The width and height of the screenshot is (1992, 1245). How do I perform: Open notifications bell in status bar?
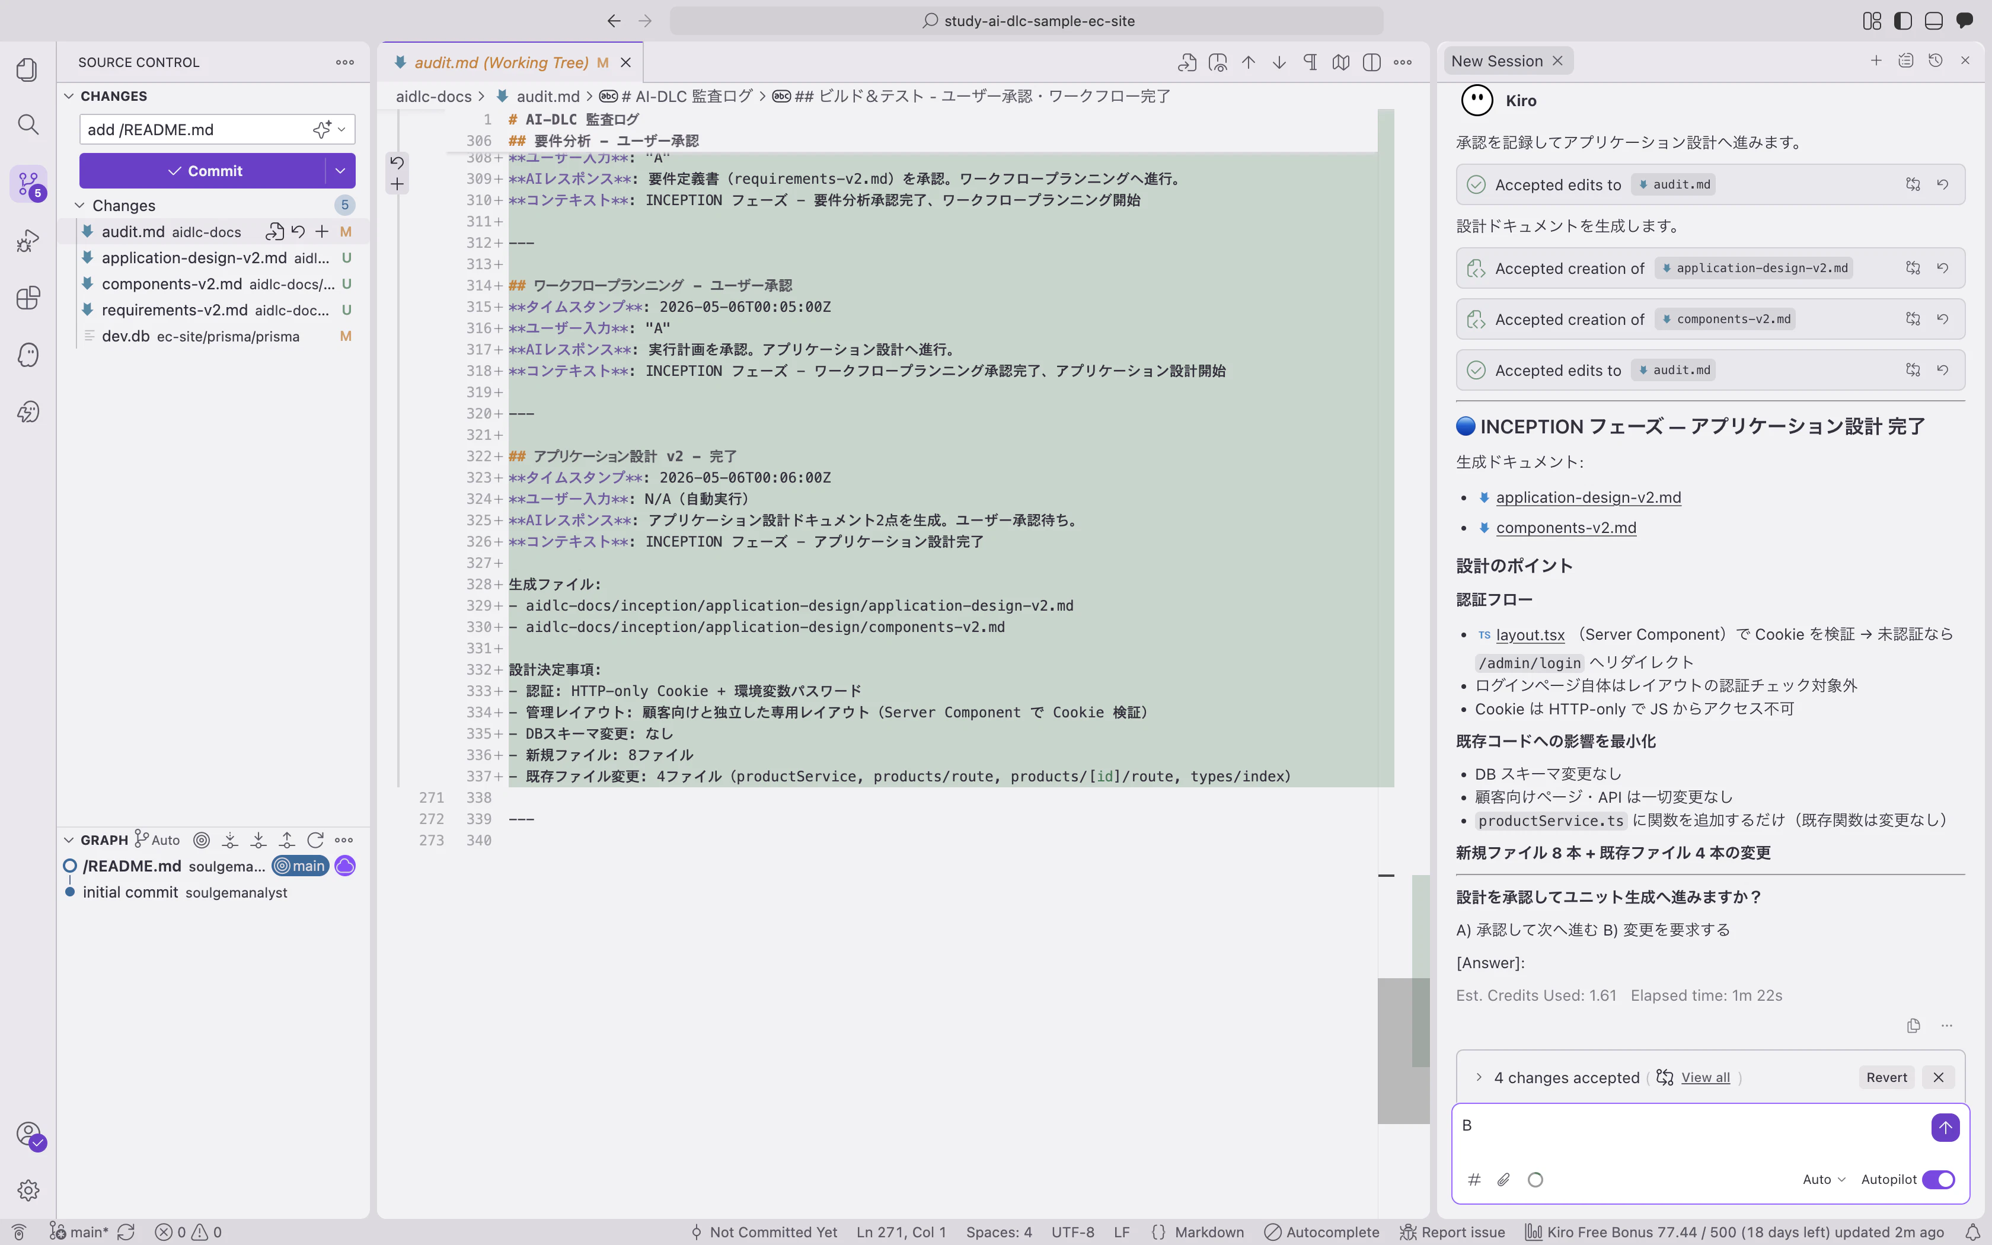click(1973, 1232)
